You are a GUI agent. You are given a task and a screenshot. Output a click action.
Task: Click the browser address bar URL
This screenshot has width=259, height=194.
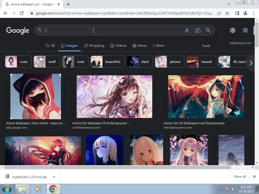click(125, 13)
